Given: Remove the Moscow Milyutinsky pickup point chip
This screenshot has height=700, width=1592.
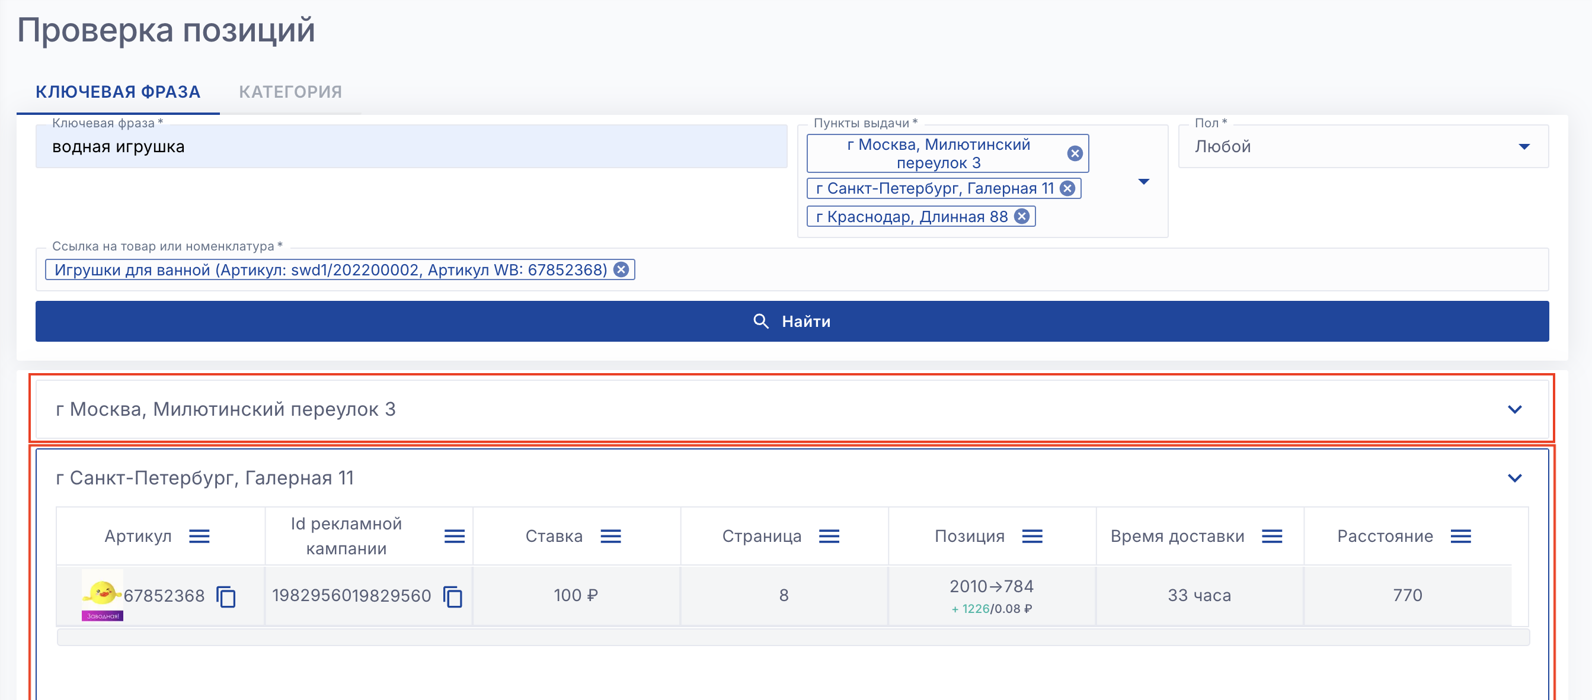Looking at the screenshot, I should (1075, 153).
